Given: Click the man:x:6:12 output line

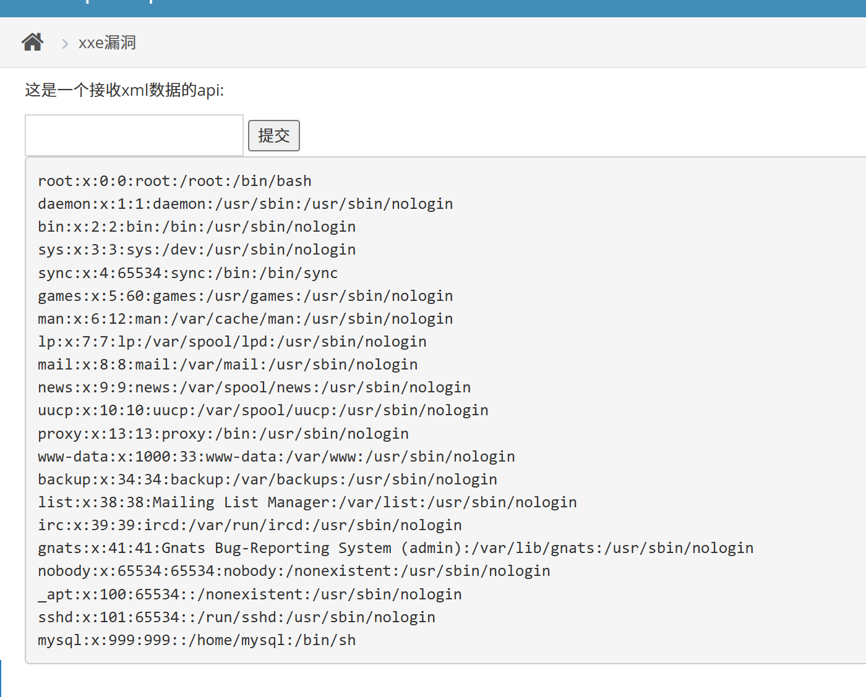Looking at the screenshot, I should coord(246,319).
